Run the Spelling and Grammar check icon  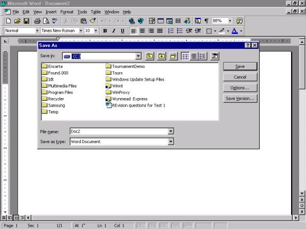click(x=55, y=21)
